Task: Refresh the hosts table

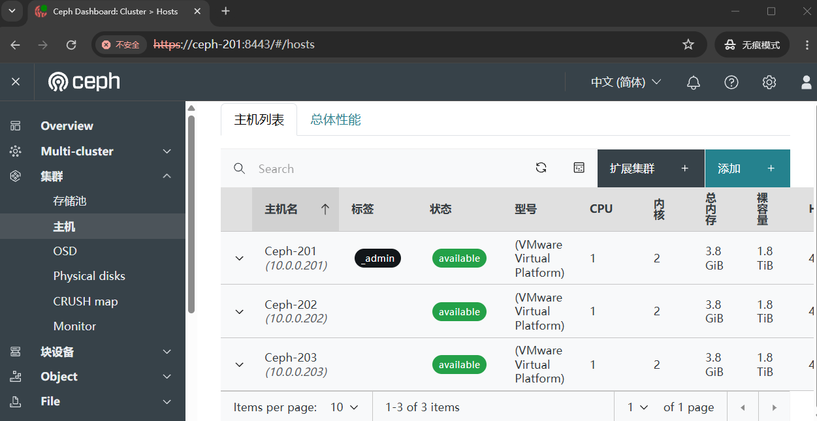Action: coord(541,168)
